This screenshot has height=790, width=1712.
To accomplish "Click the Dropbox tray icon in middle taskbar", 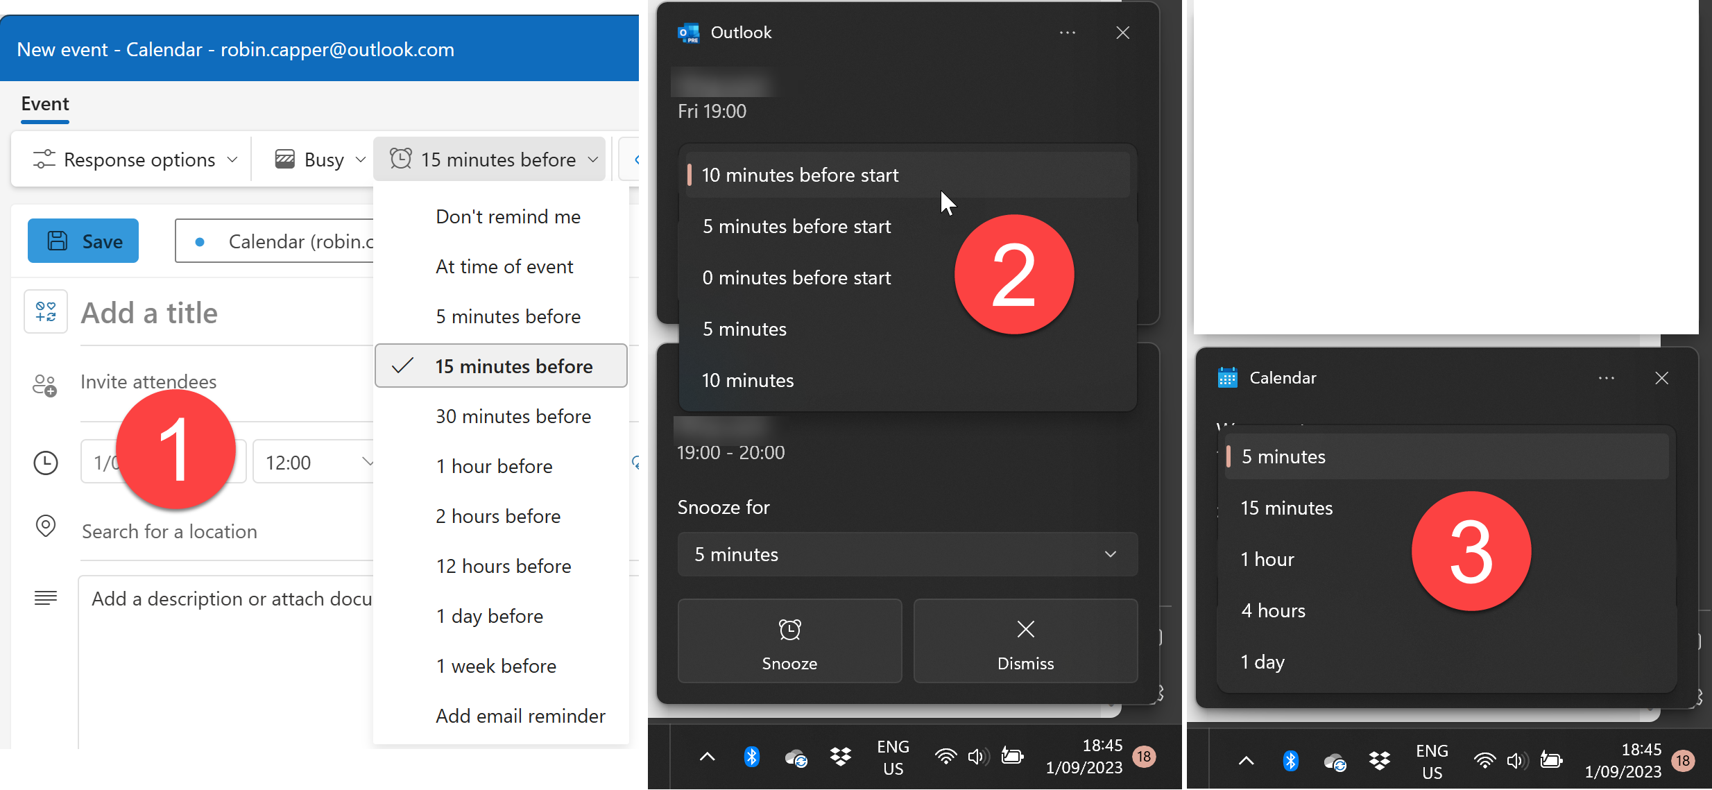I will click(841, 757).
